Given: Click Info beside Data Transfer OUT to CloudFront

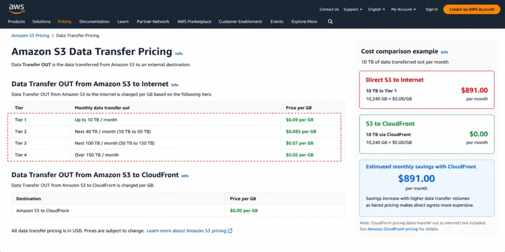Looking at the screenshot, I should tap(185, 176).
